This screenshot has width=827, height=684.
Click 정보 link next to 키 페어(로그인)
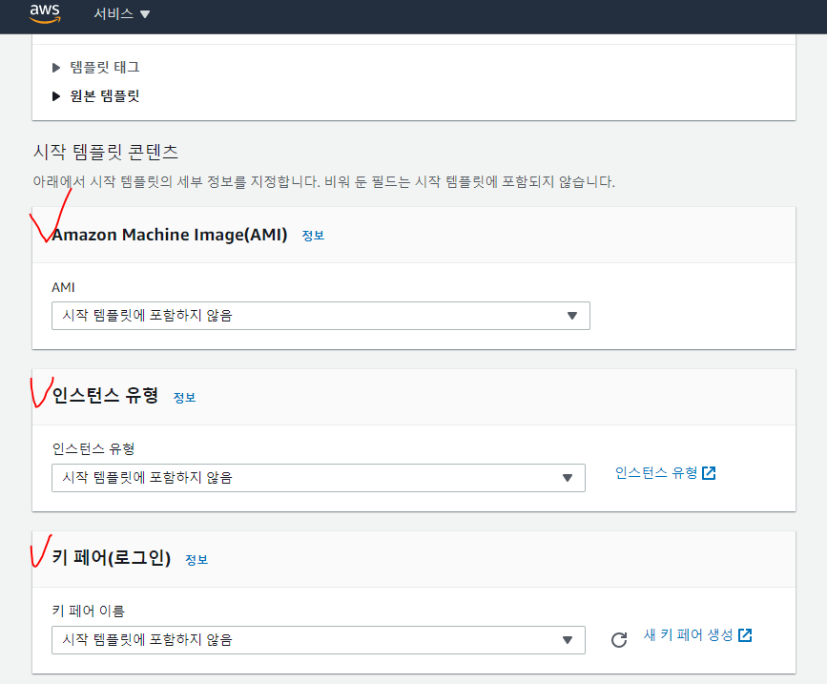[196, 560]
